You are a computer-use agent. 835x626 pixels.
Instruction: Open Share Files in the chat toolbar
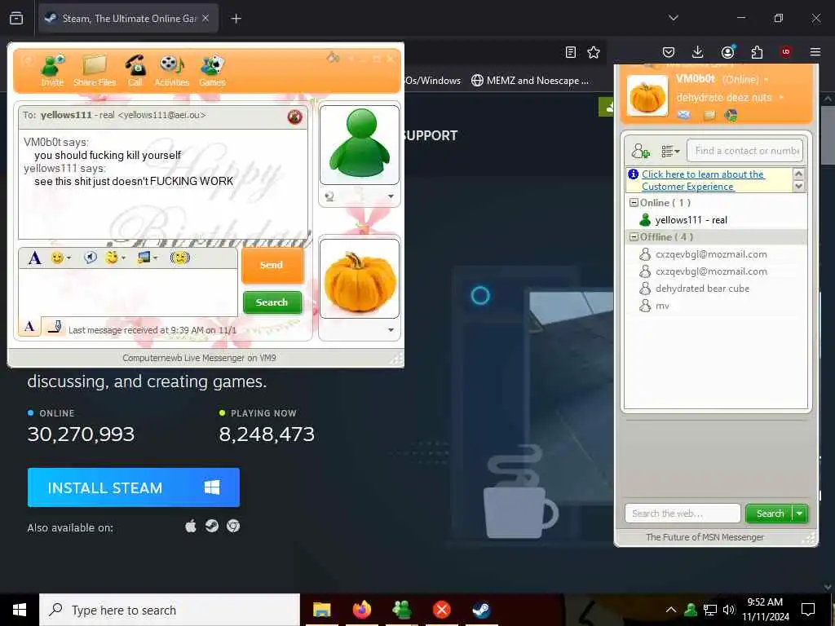click(95, 70)
